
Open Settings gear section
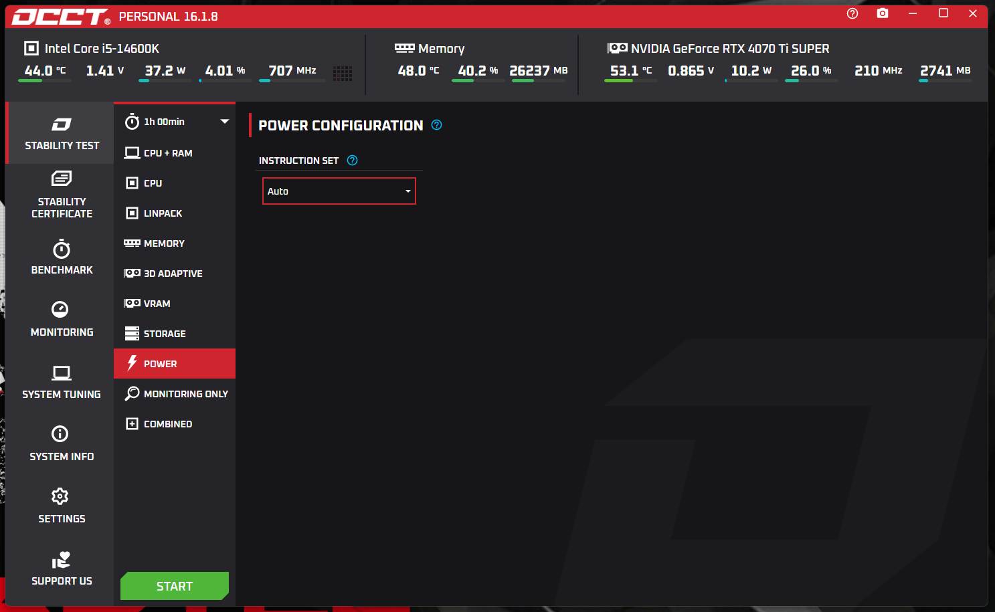click(60, 506)
